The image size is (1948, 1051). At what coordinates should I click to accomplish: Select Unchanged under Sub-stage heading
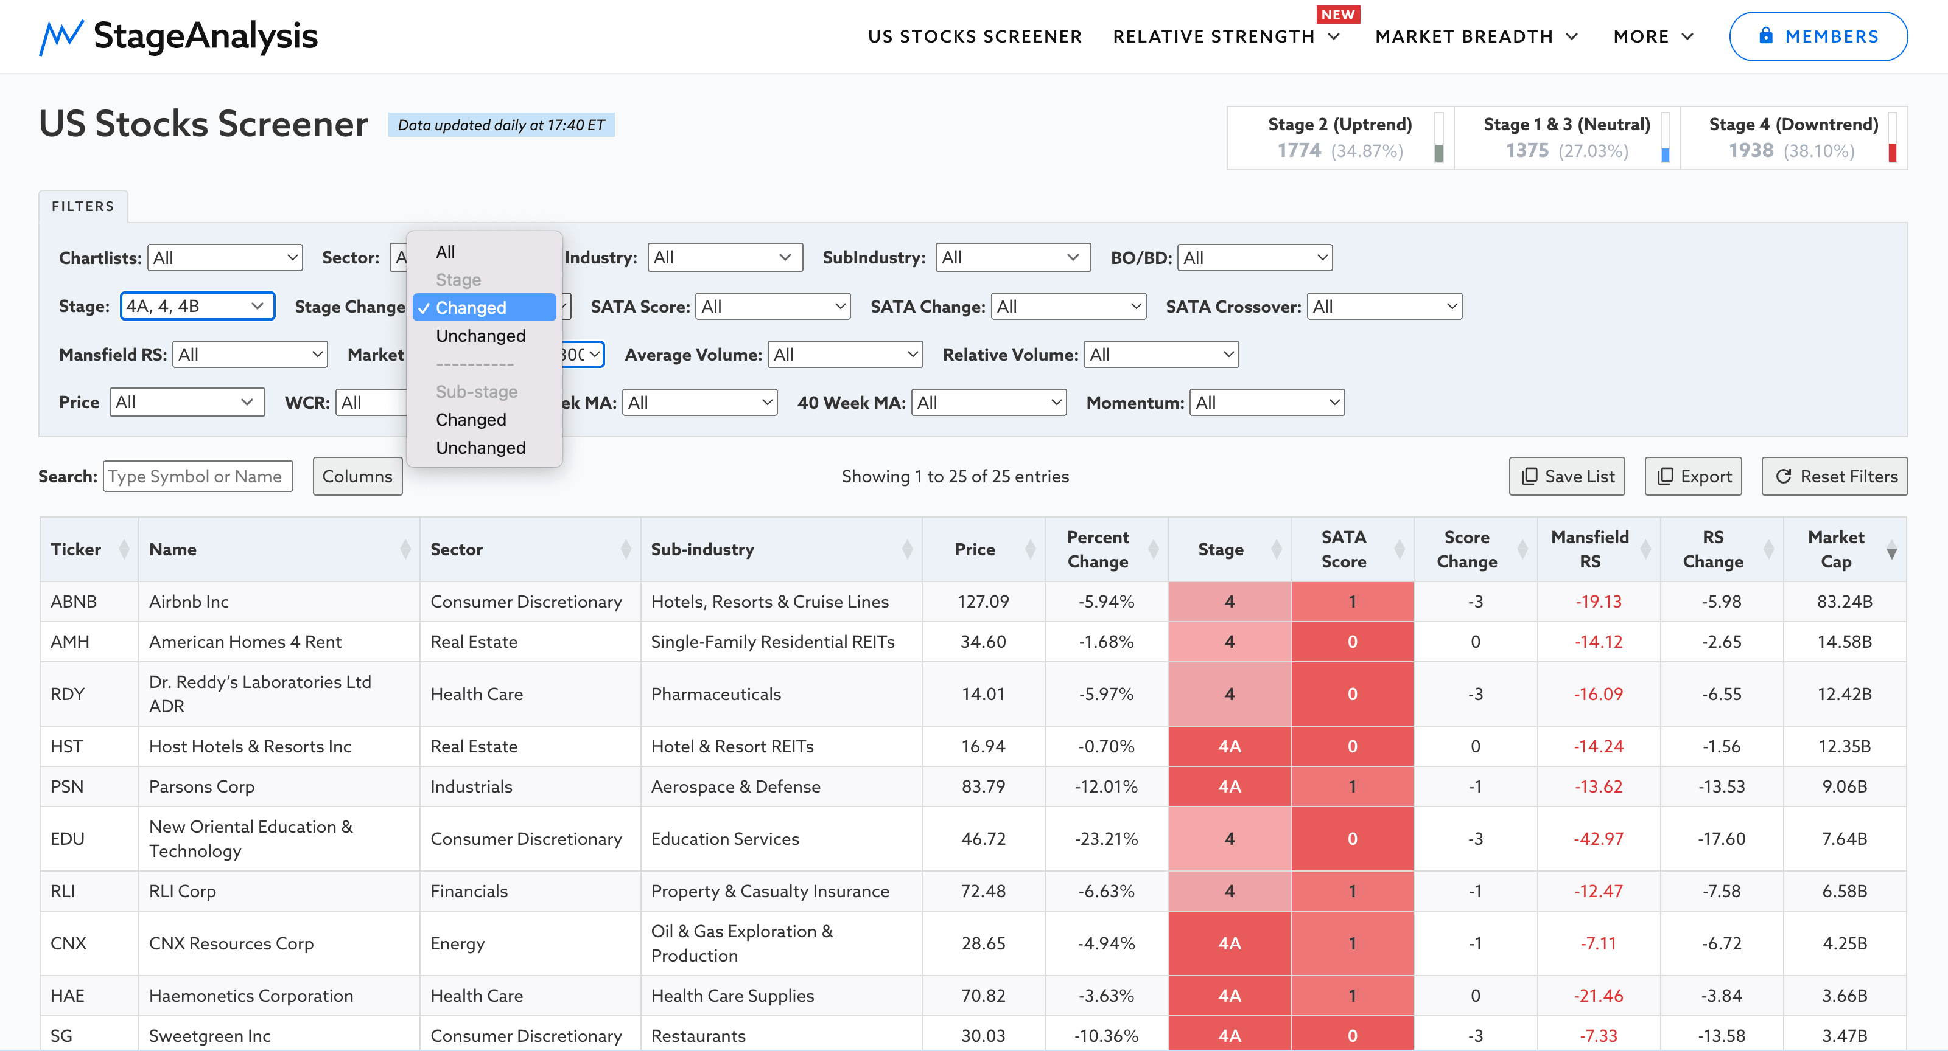(484, 447)
